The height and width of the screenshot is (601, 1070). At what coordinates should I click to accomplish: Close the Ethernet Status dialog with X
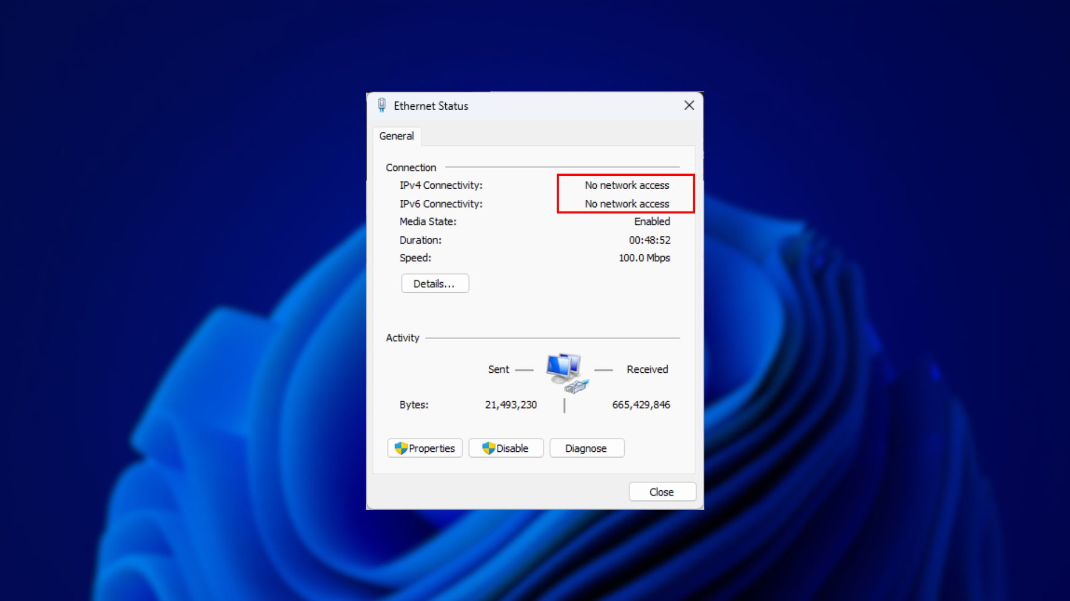689,105
